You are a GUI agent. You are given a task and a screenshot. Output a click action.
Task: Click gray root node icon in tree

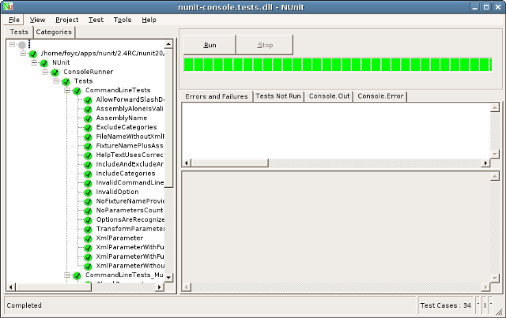click(22, 45)
